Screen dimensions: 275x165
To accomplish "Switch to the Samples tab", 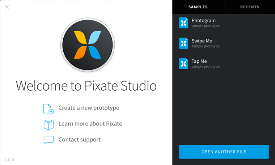I will point(198,7).
